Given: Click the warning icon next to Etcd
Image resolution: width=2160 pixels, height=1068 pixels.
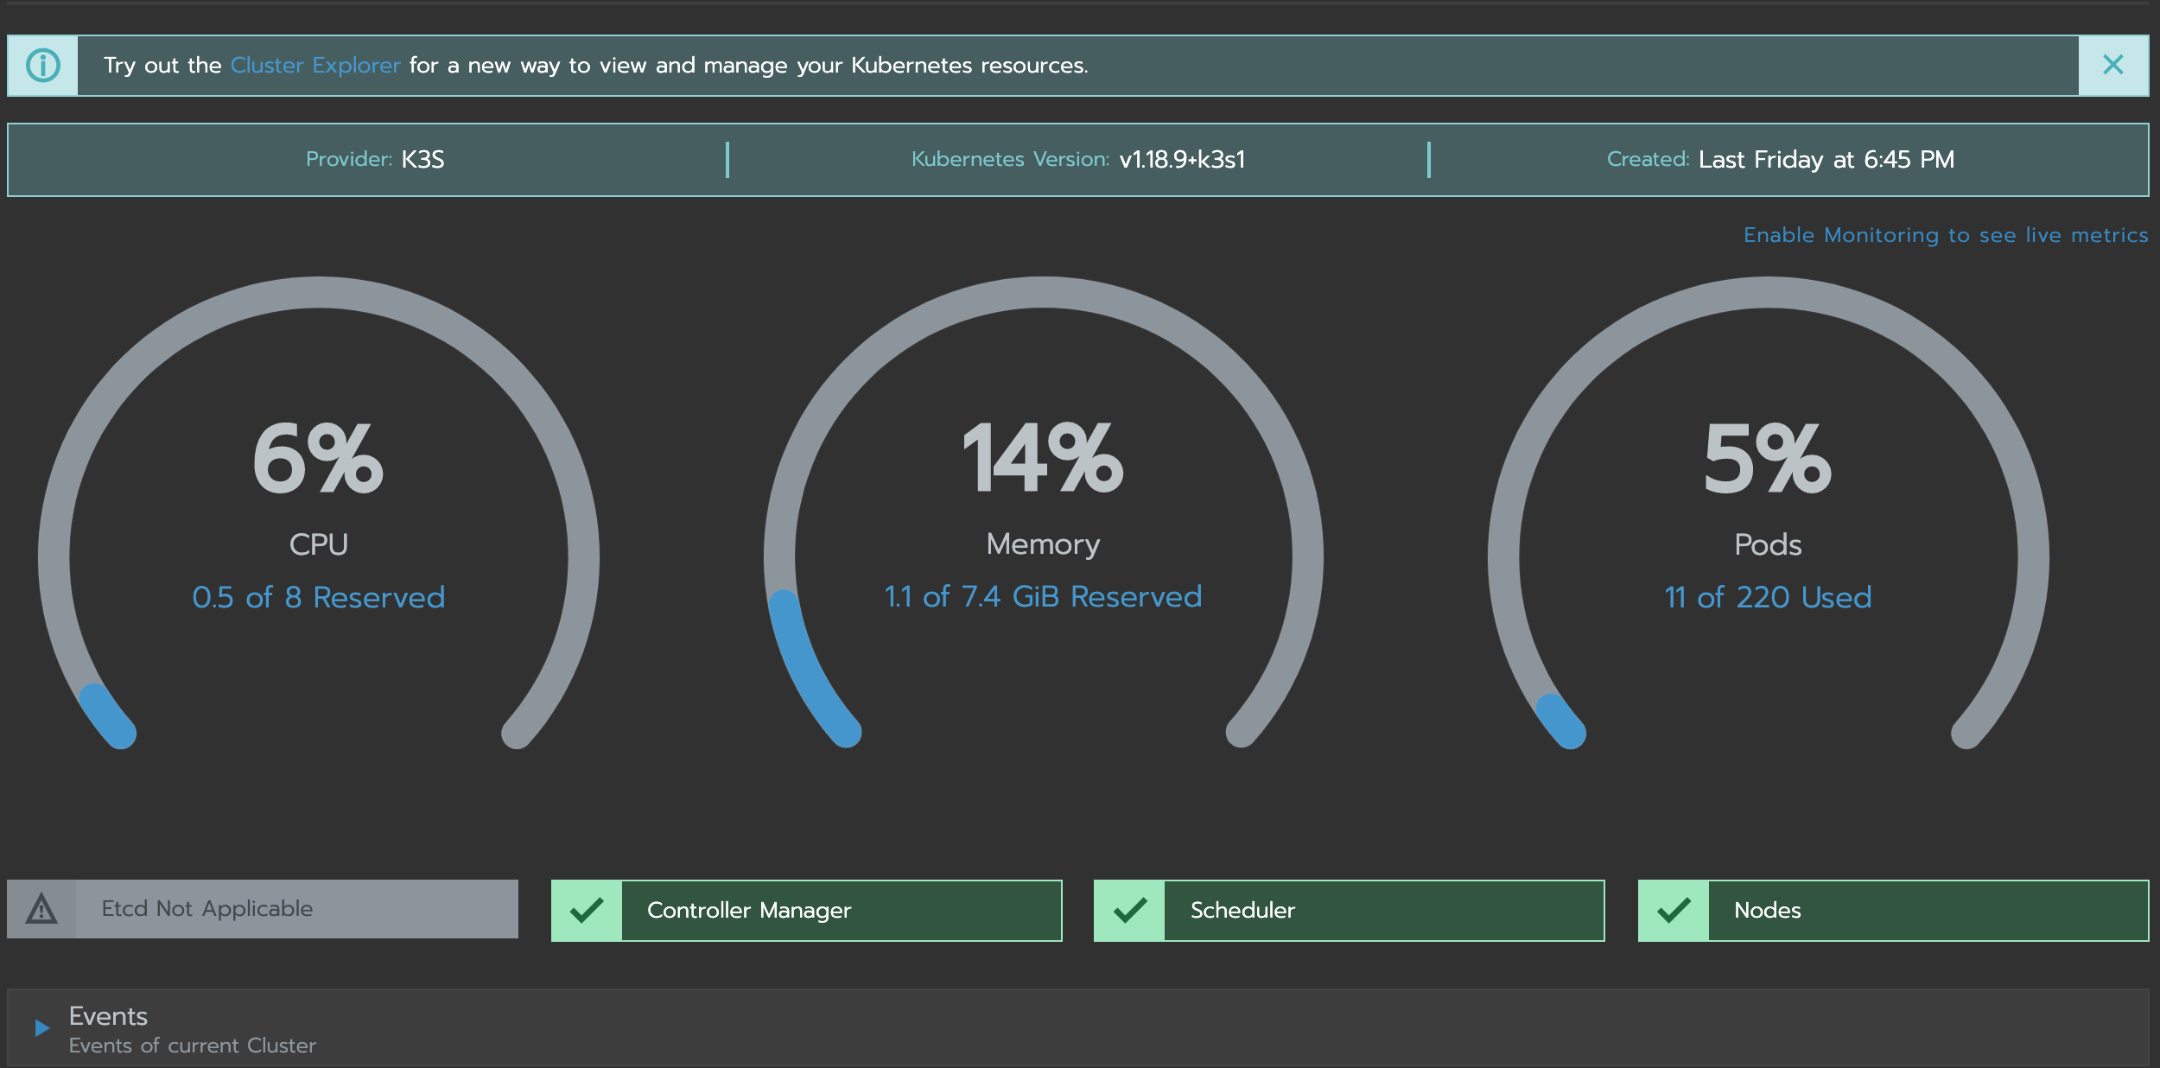Looking at the screenshot, I should coord(41,909).
